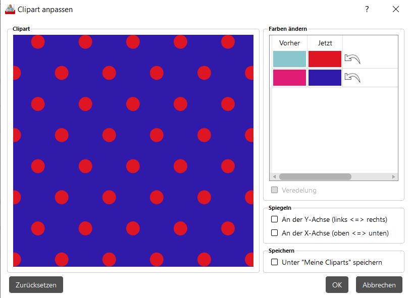The width and height of the screenshot is (409, 298).
Task: Pick the dark blue Jetzt color swatch
Action: coord(325,78)
